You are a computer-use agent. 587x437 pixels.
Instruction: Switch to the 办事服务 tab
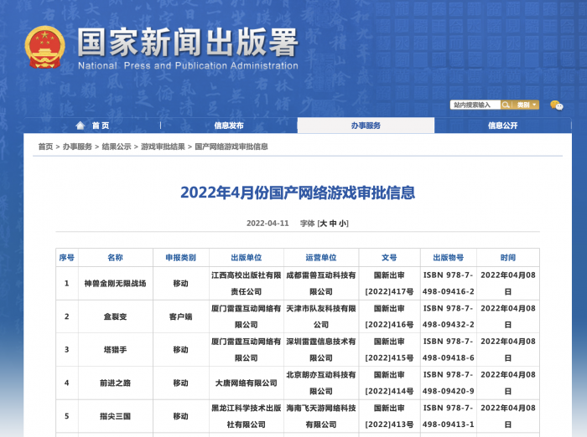coord(366,126)
